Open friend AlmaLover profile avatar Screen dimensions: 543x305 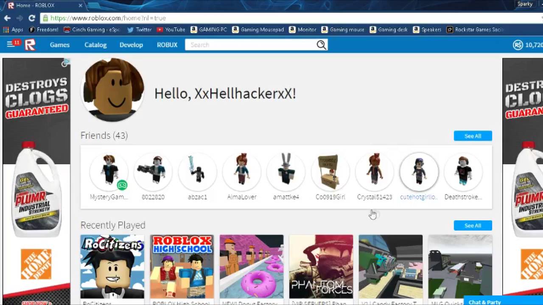point(241,171)
